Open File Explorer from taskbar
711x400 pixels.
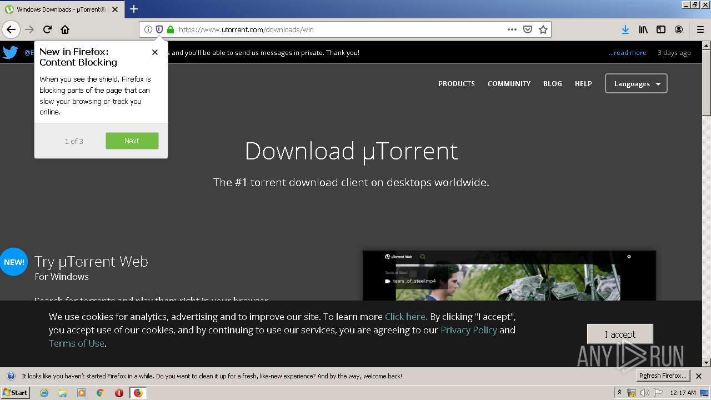tap(63, 393)
